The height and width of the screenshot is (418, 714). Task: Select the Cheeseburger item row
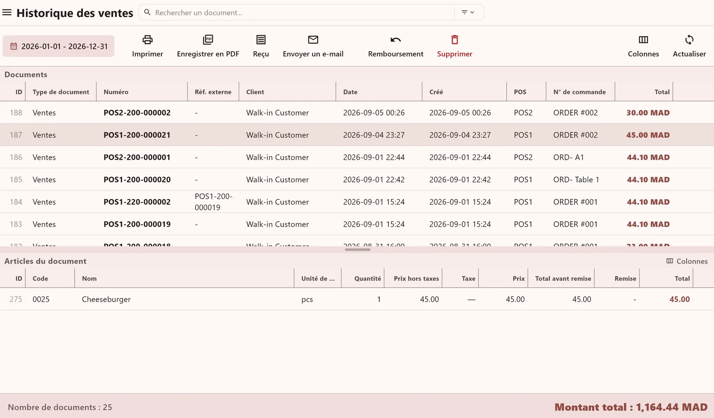point(357,299)
